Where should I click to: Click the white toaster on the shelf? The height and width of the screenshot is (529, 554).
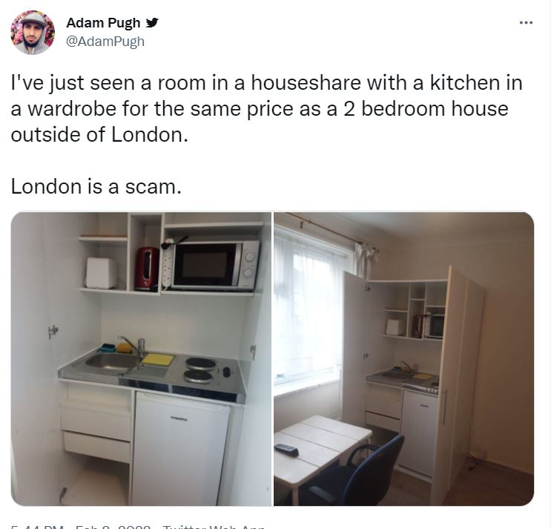(x=102, y=273)
